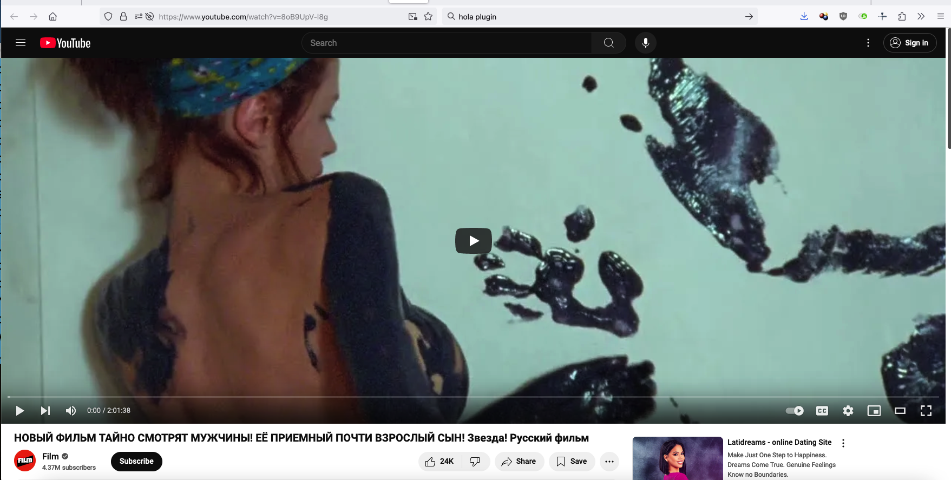Screen dimensions: 951x480
Task: Share this video
Action: 519,462
